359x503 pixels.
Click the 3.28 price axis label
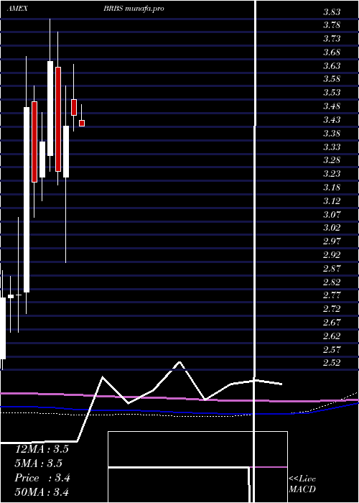coord(332,160)
